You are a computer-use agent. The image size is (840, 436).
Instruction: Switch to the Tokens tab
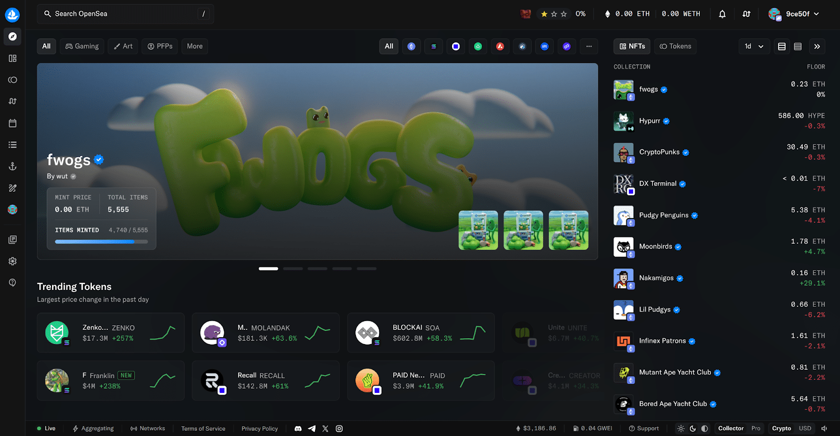click(676, 46)
